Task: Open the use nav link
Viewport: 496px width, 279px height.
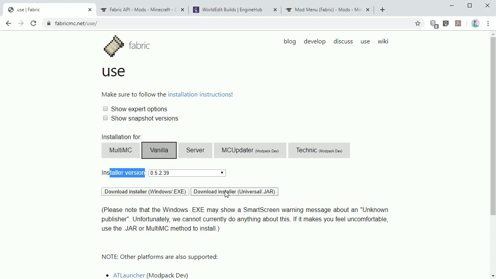Action: tap(365, 41)
